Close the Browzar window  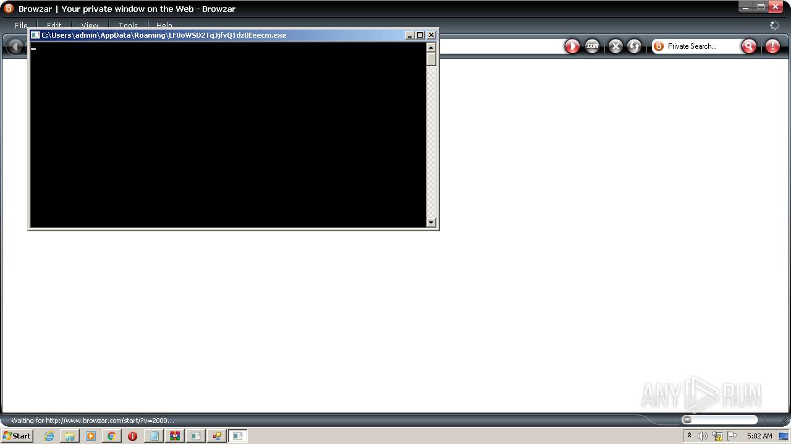click(x=776, y=7)
